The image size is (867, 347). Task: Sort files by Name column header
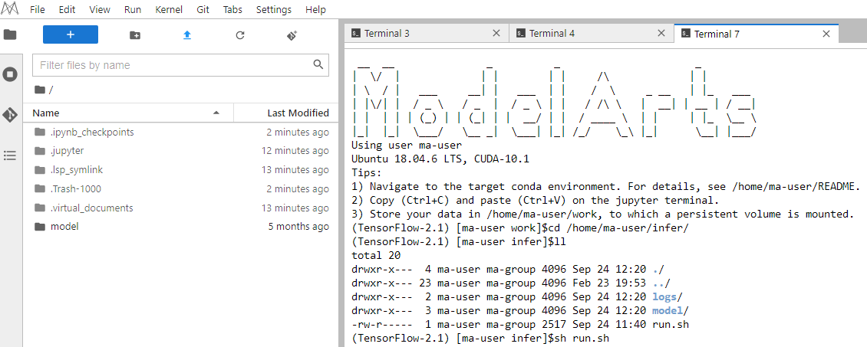pos(128,113)
